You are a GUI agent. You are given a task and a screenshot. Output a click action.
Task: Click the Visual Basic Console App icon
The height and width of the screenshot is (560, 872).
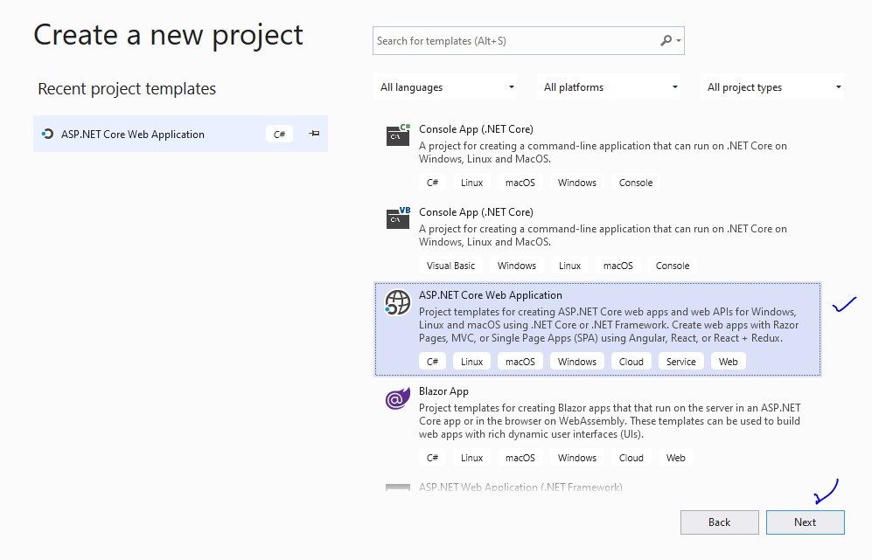coord(397,218)
